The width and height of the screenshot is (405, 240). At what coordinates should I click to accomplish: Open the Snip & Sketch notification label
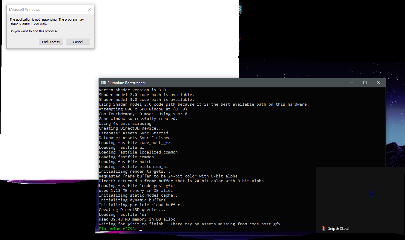339,228
